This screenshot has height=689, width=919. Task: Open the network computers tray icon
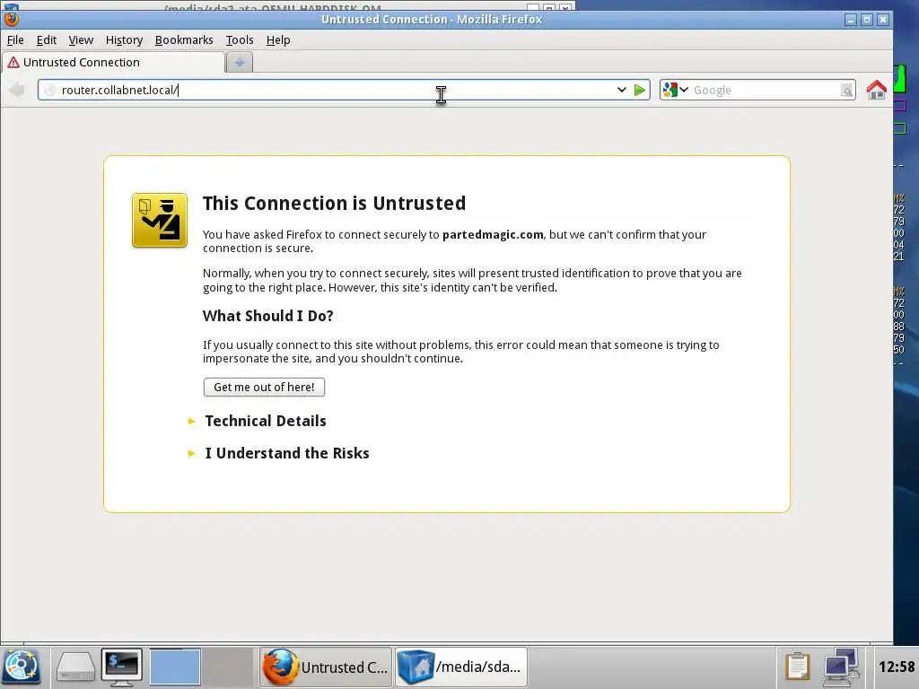click(841, 667)
